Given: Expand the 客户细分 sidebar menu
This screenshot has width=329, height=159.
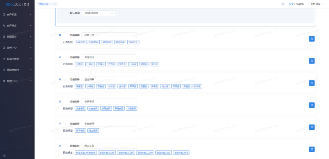Looking at the screenshot, I should coord(17,26).
